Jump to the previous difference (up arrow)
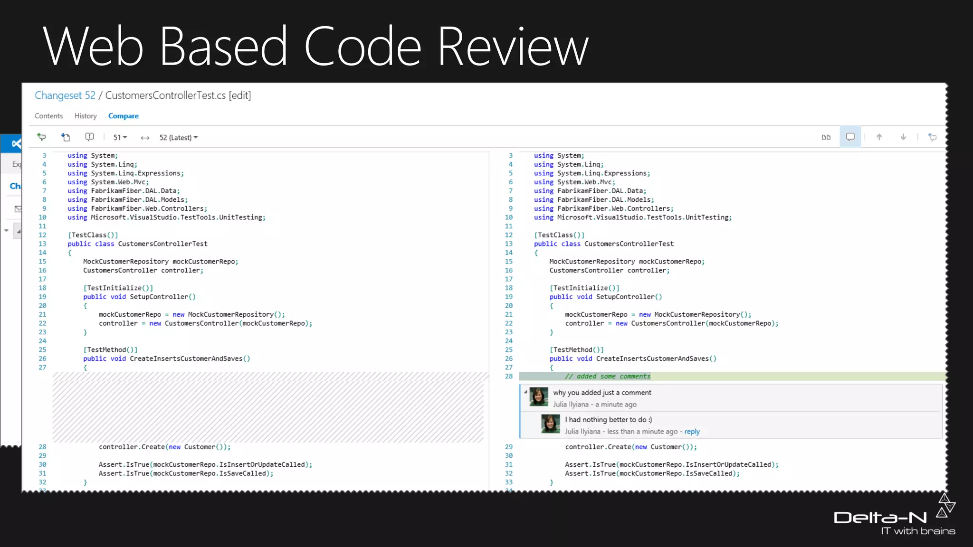Viewport: 973px width, 547px height. pos(879,137)
